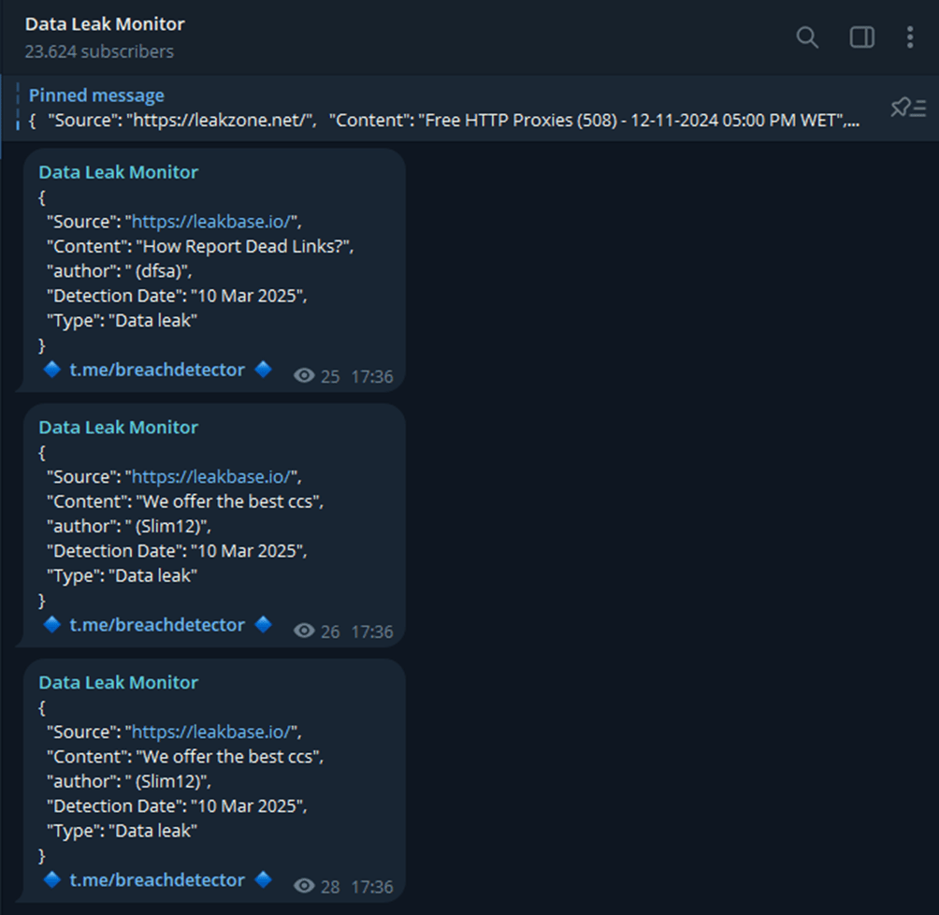Image resolution: width=939 pixels, height=915 pixels.
Task: Open search in the channel header
Action: click(806, 37)
